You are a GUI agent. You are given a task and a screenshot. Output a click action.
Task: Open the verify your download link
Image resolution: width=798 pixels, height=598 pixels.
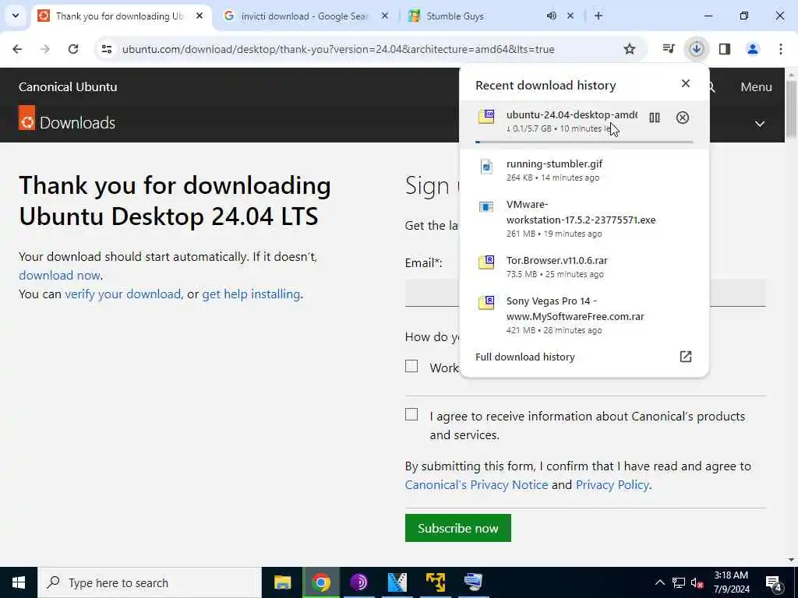click(x=122, y=294)
